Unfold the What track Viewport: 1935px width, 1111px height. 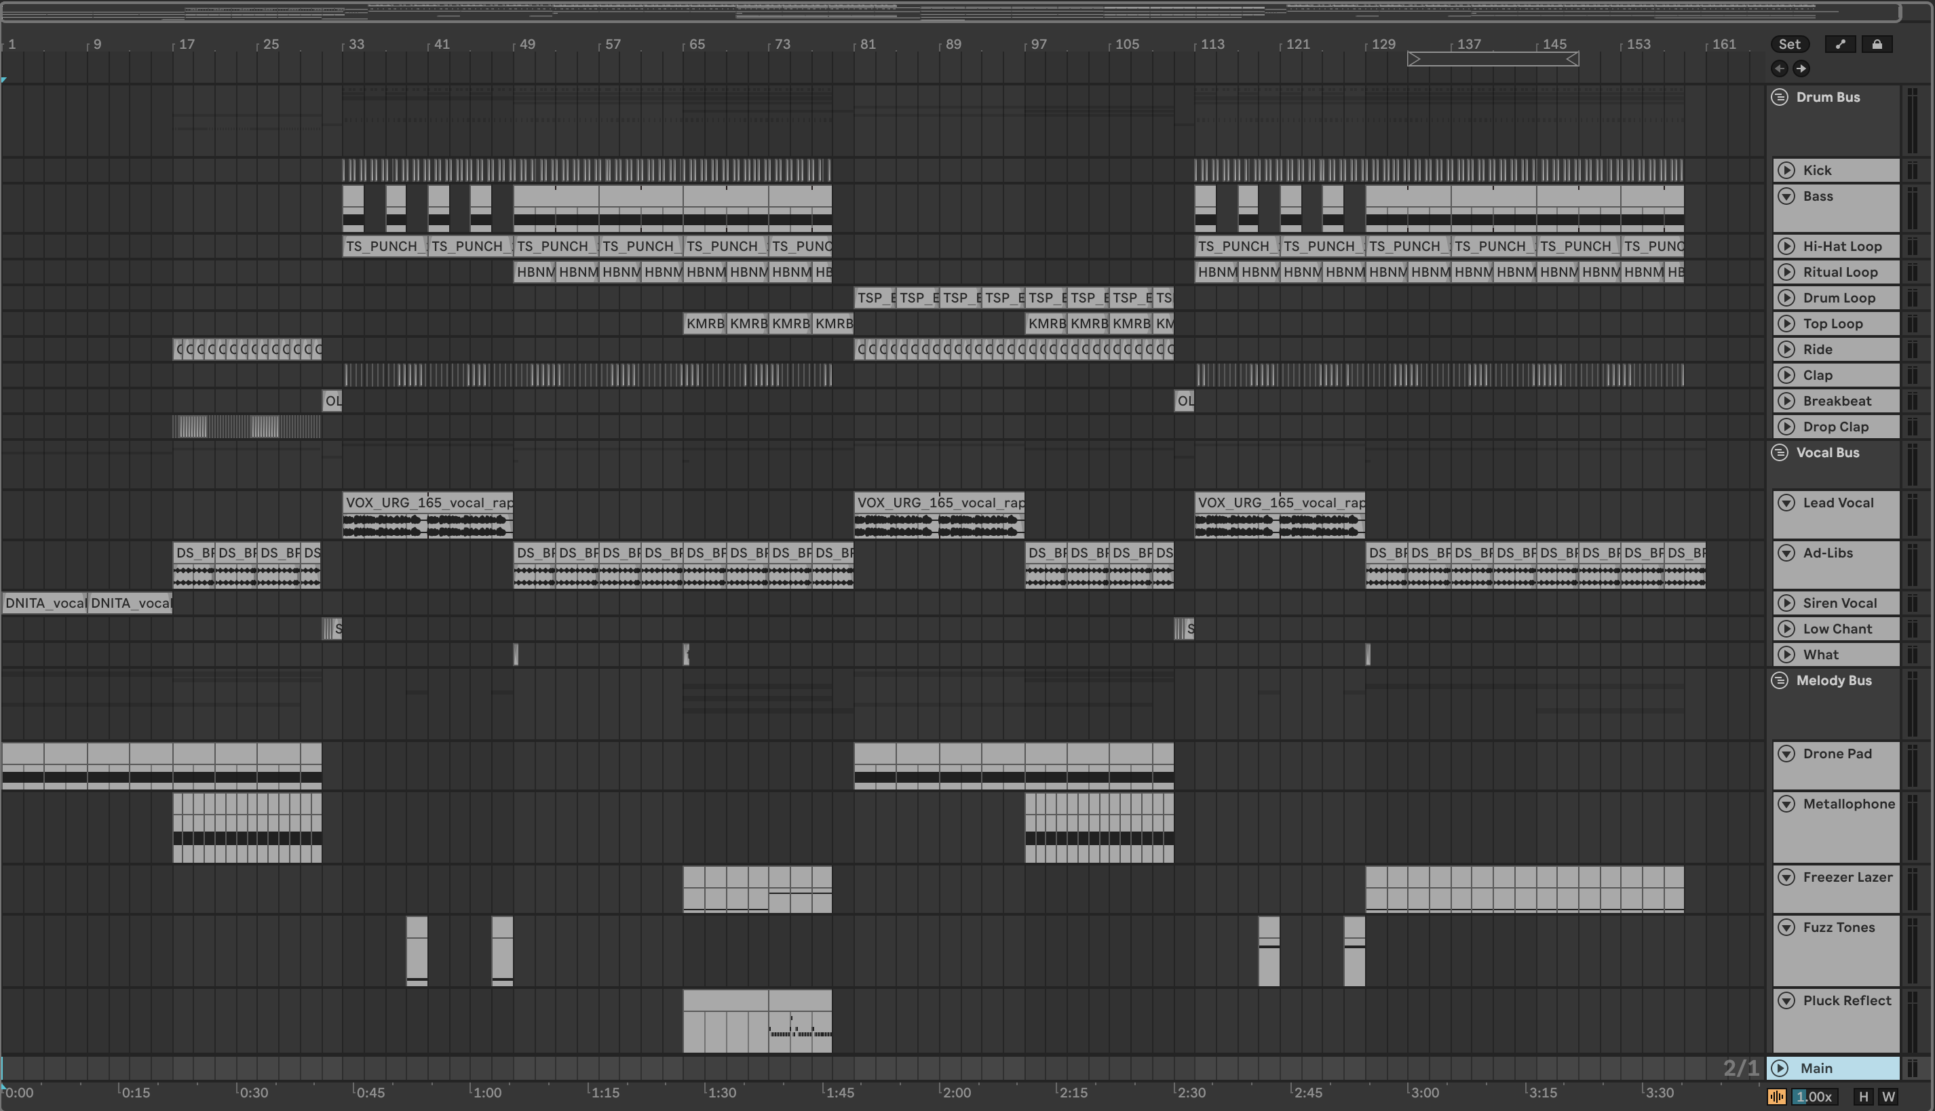pos(1786,655)
